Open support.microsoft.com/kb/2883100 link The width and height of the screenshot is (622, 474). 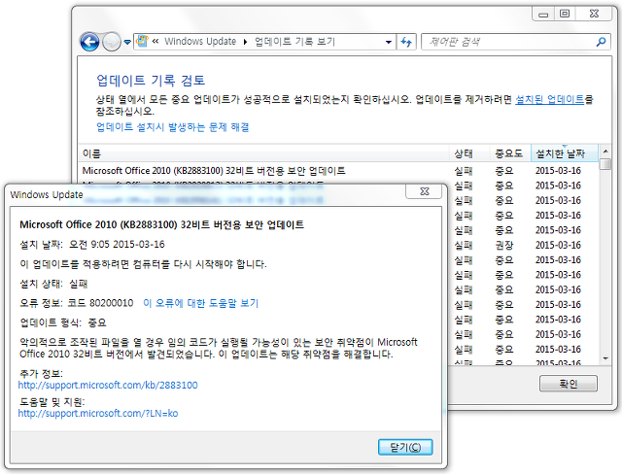click(108, 385)
